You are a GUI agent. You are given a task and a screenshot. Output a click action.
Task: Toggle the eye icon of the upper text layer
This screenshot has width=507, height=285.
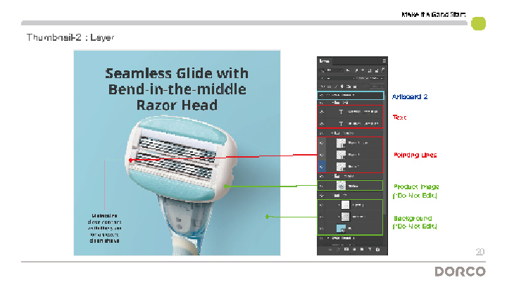point(322,112)
